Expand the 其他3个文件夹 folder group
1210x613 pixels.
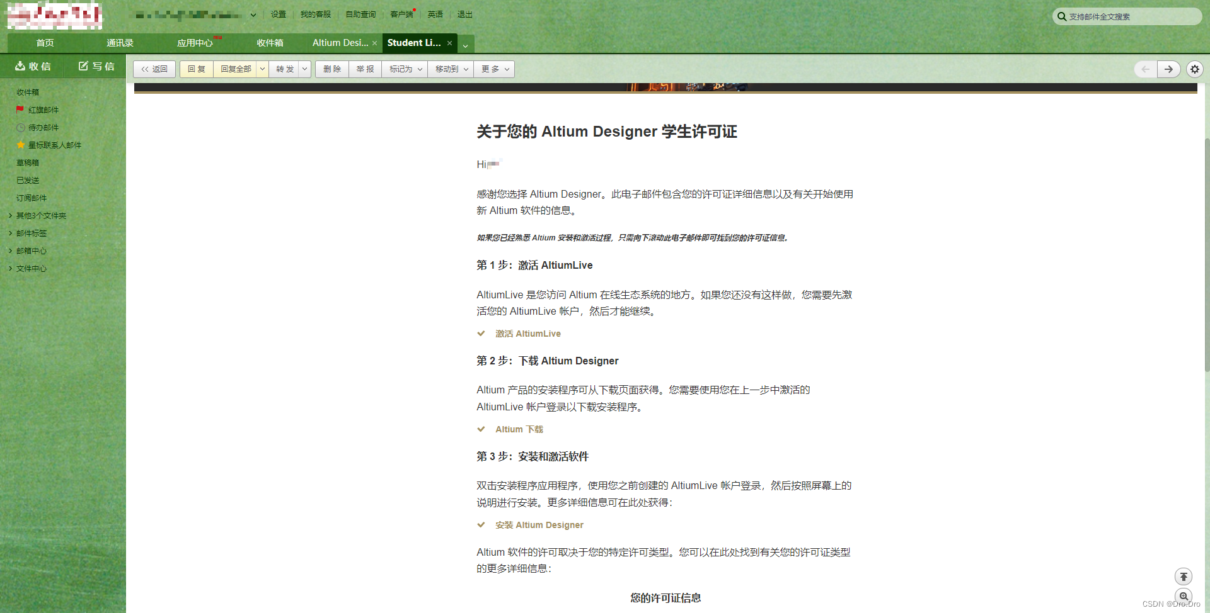click(11, 215)
